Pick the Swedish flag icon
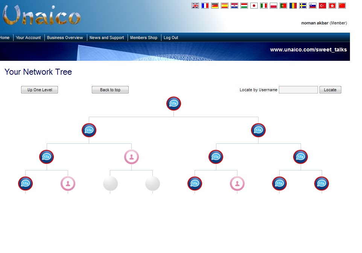The image size is (362, 253). tap(303, 6)
